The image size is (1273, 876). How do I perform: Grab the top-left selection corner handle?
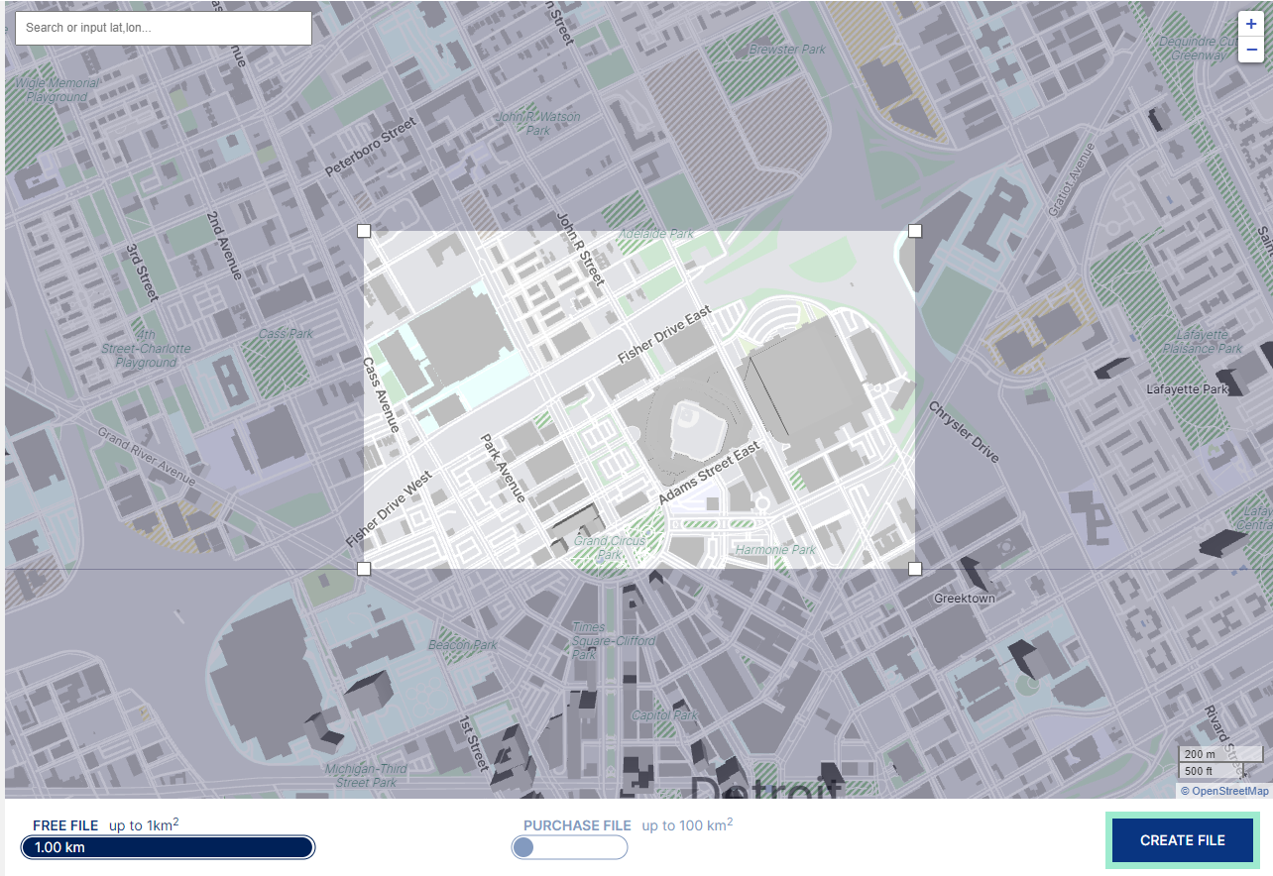[364, 231]
